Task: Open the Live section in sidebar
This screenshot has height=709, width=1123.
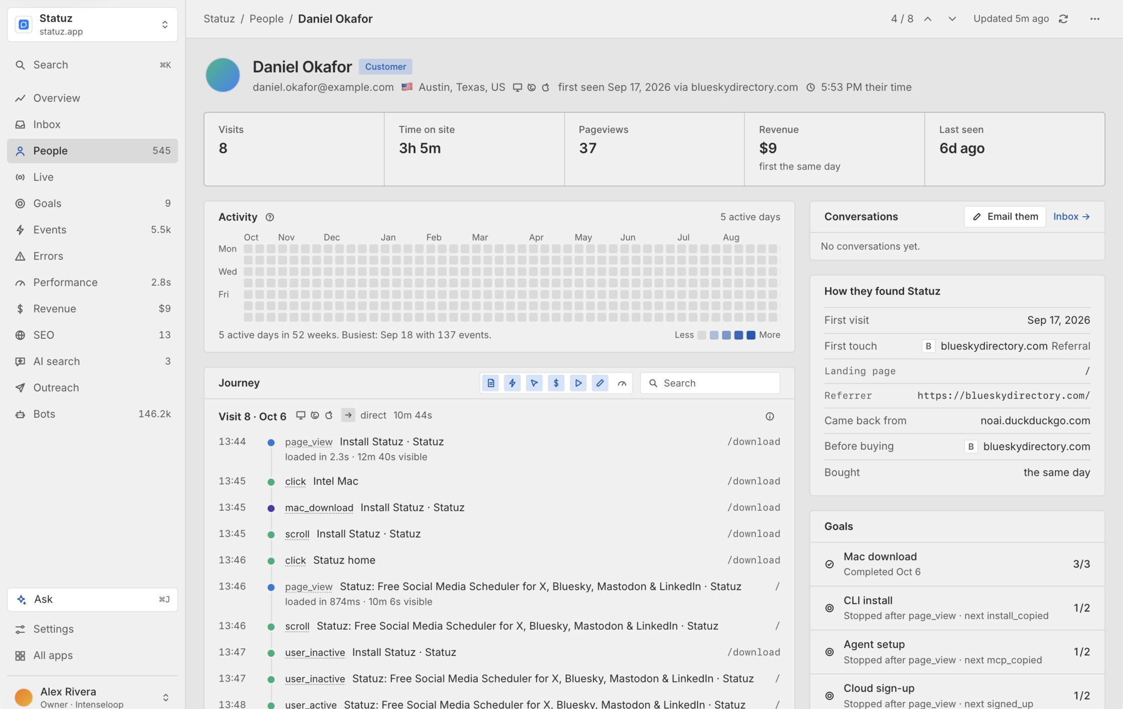Action: (92, 177)
